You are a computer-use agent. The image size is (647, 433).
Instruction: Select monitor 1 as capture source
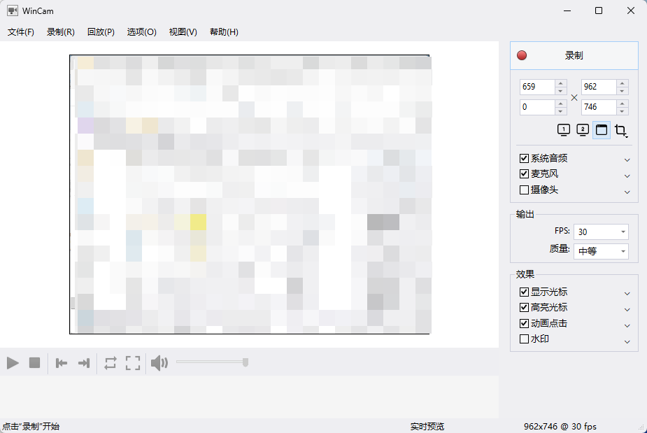coord(564,130)
